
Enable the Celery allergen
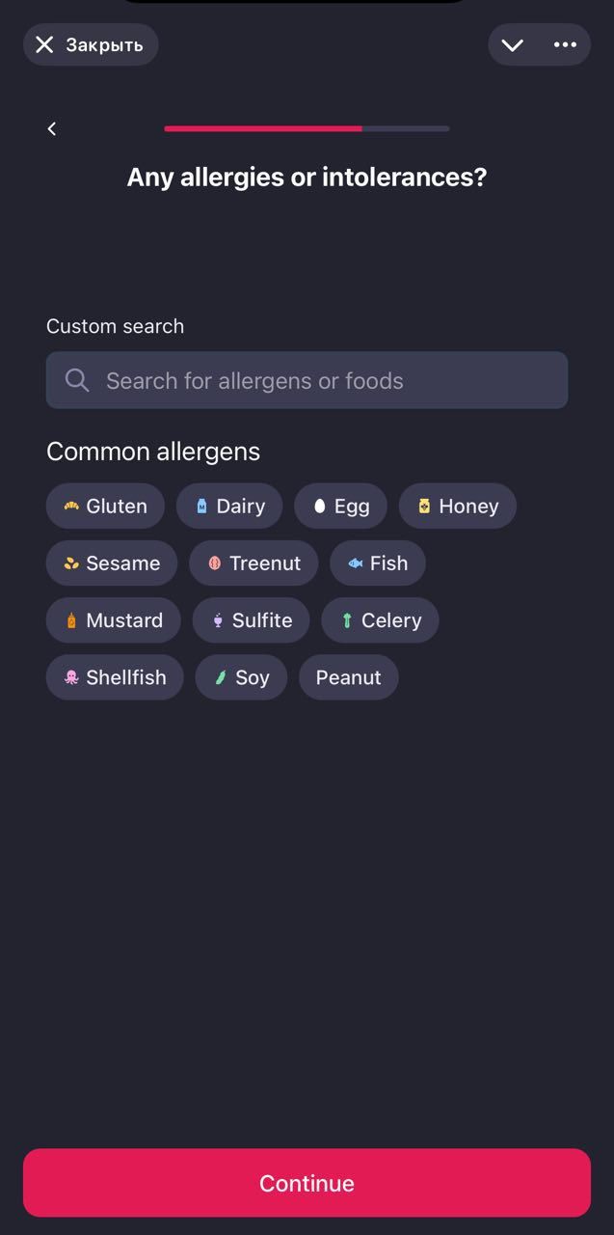tap(380, 619)
